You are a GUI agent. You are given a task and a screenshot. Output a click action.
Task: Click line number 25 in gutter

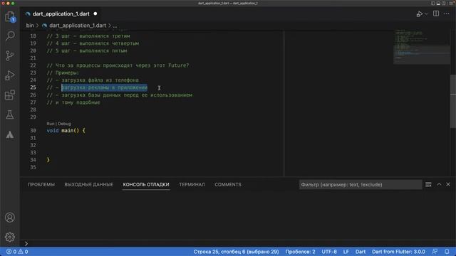point(33,87)
